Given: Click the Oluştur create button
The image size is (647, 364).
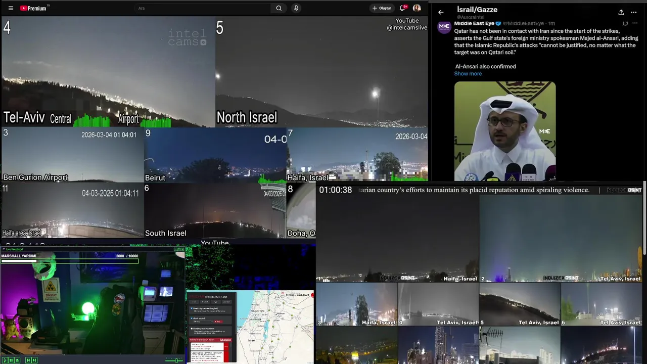Looking at the screenshot, I should 382,8.
